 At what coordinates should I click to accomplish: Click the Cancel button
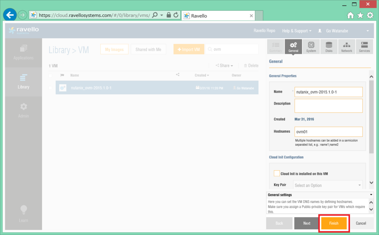361,223
